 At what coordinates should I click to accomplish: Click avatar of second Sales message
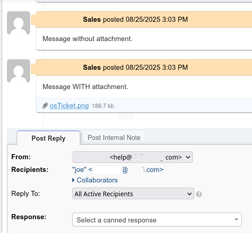[x=19, y=71]
